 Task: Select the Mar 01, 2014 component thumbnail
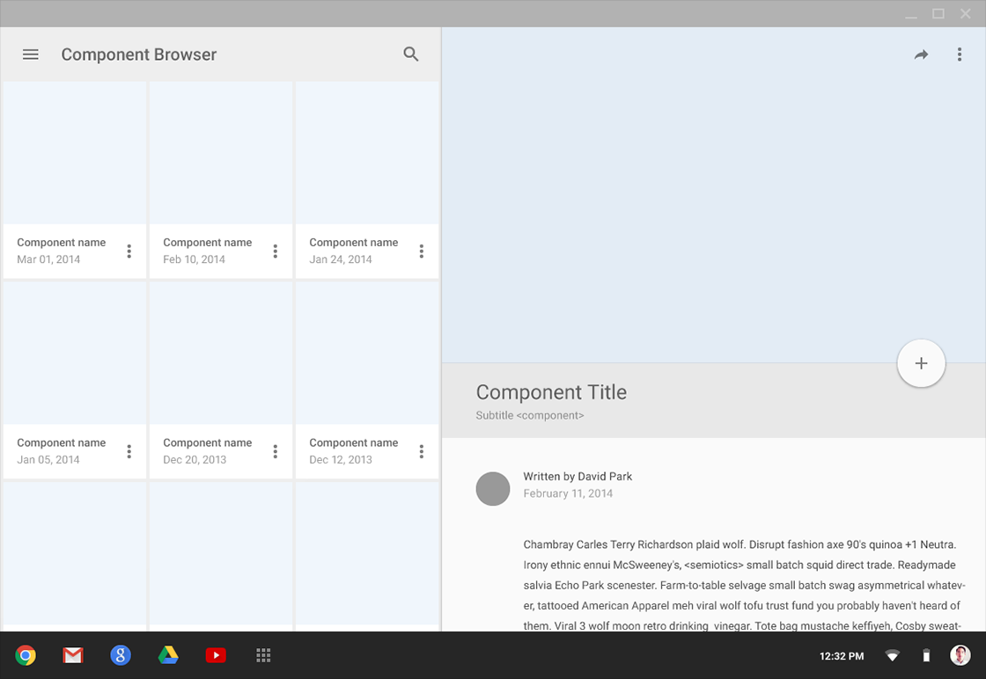pyautogui.click(x=75, y=153)
